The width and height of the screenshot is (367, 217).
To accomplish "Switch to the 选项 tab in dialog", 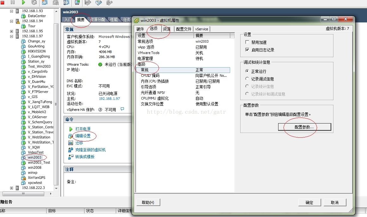I will point(154,28).
